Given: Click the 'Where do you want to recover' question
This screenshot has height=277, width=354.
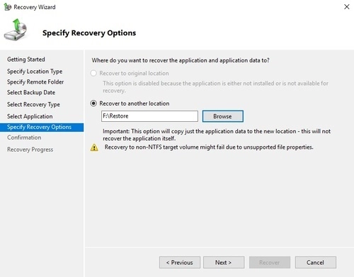Looking at the screenshot, I should (x=181, y=60).
